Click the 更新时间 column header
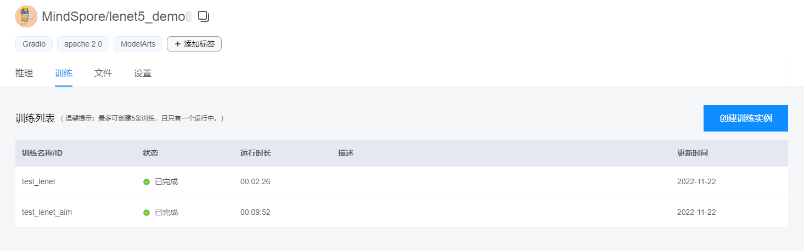The width and height of the screenshot is (804, 251). [x=692, y=153]
